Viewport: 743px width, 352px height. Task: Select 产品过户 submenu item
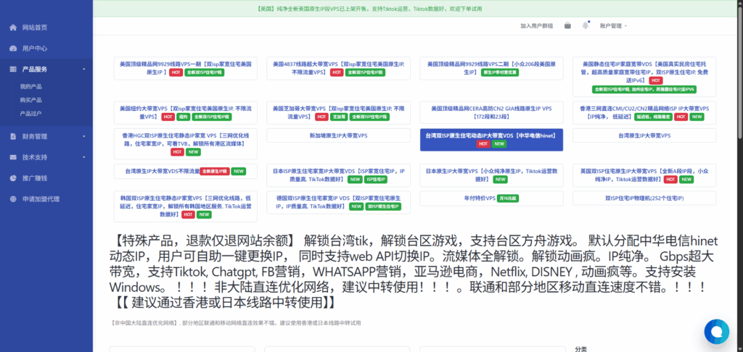click(30, 113)
